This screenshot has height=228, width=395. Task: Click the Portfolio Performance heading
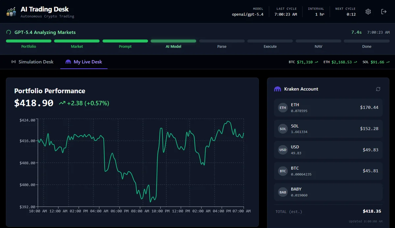click(x=50, y=91)
